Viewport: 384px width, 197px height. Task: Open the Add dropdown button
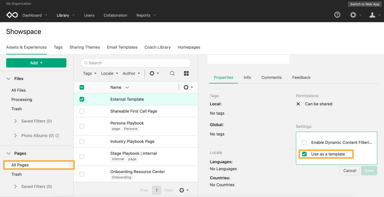coord(36,63)
